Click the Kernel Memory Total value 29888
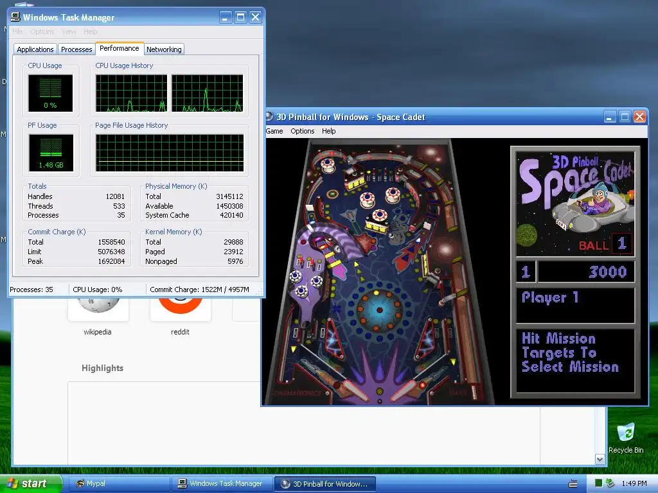 click(x=233, y=242)
